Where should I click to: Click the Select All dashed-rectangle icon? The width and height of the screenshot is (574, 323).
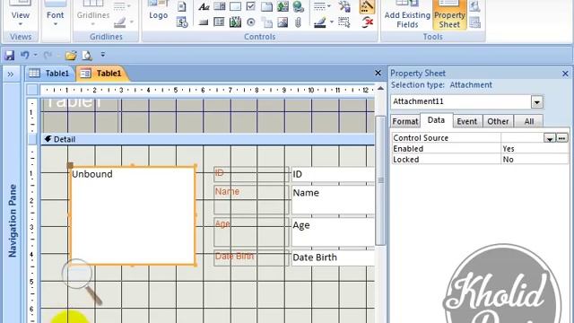click(344, 22)
